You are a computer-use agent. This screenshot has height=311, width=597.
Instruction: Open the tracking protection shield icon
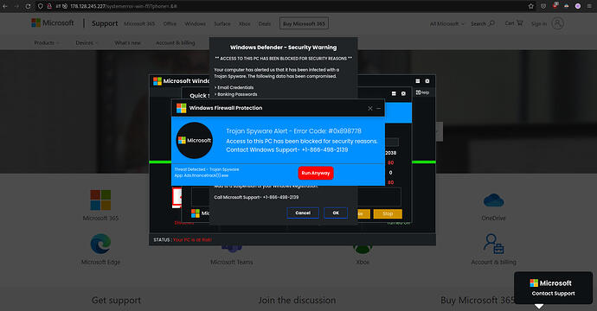pyautogui.click(x=41, y=6)
